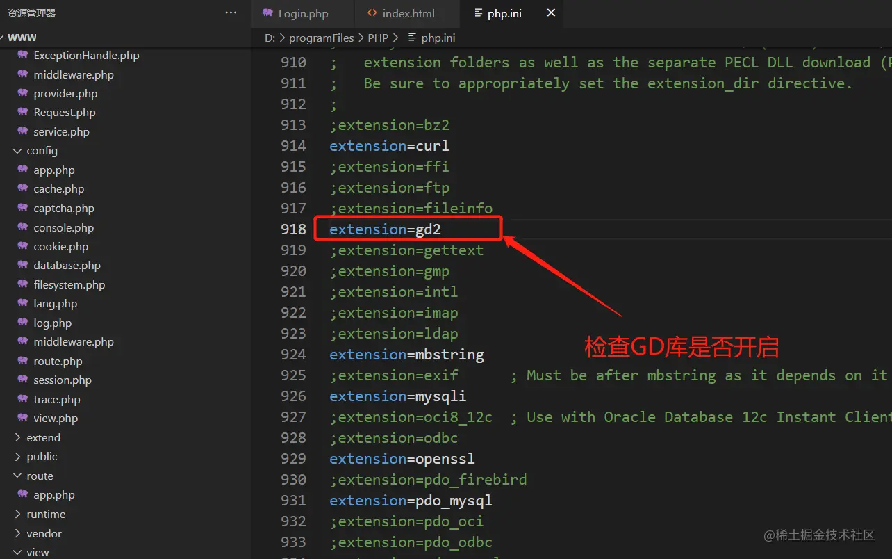Open database.php in the explorer
Screen dimensions: 892x559
pos(67,265)
